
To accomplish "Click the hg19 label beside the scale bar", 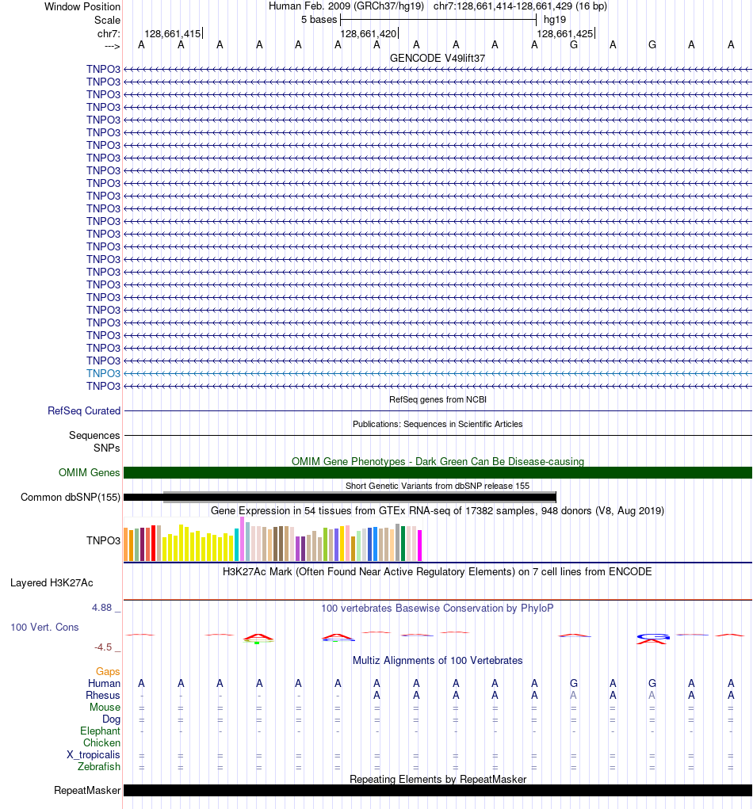I will pyautogui.click(x=554, y=20).
